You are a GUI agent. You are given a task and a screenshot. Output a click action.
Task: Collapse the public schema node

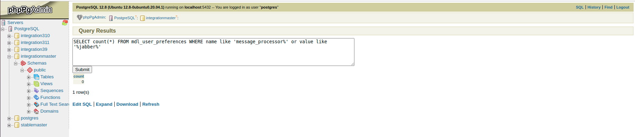point(22,70)
